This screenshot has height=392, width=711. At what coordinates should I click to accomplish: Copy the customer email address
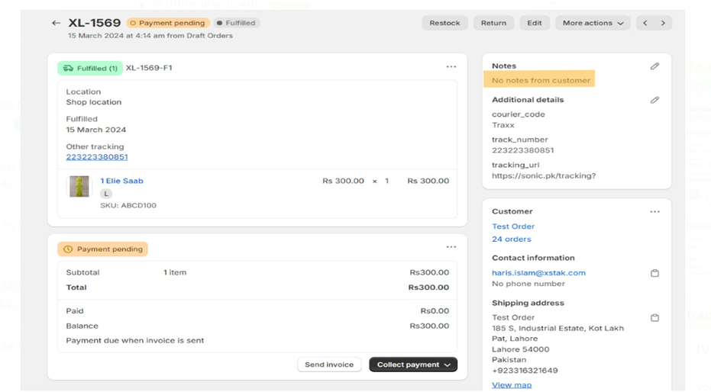[654, 273]
